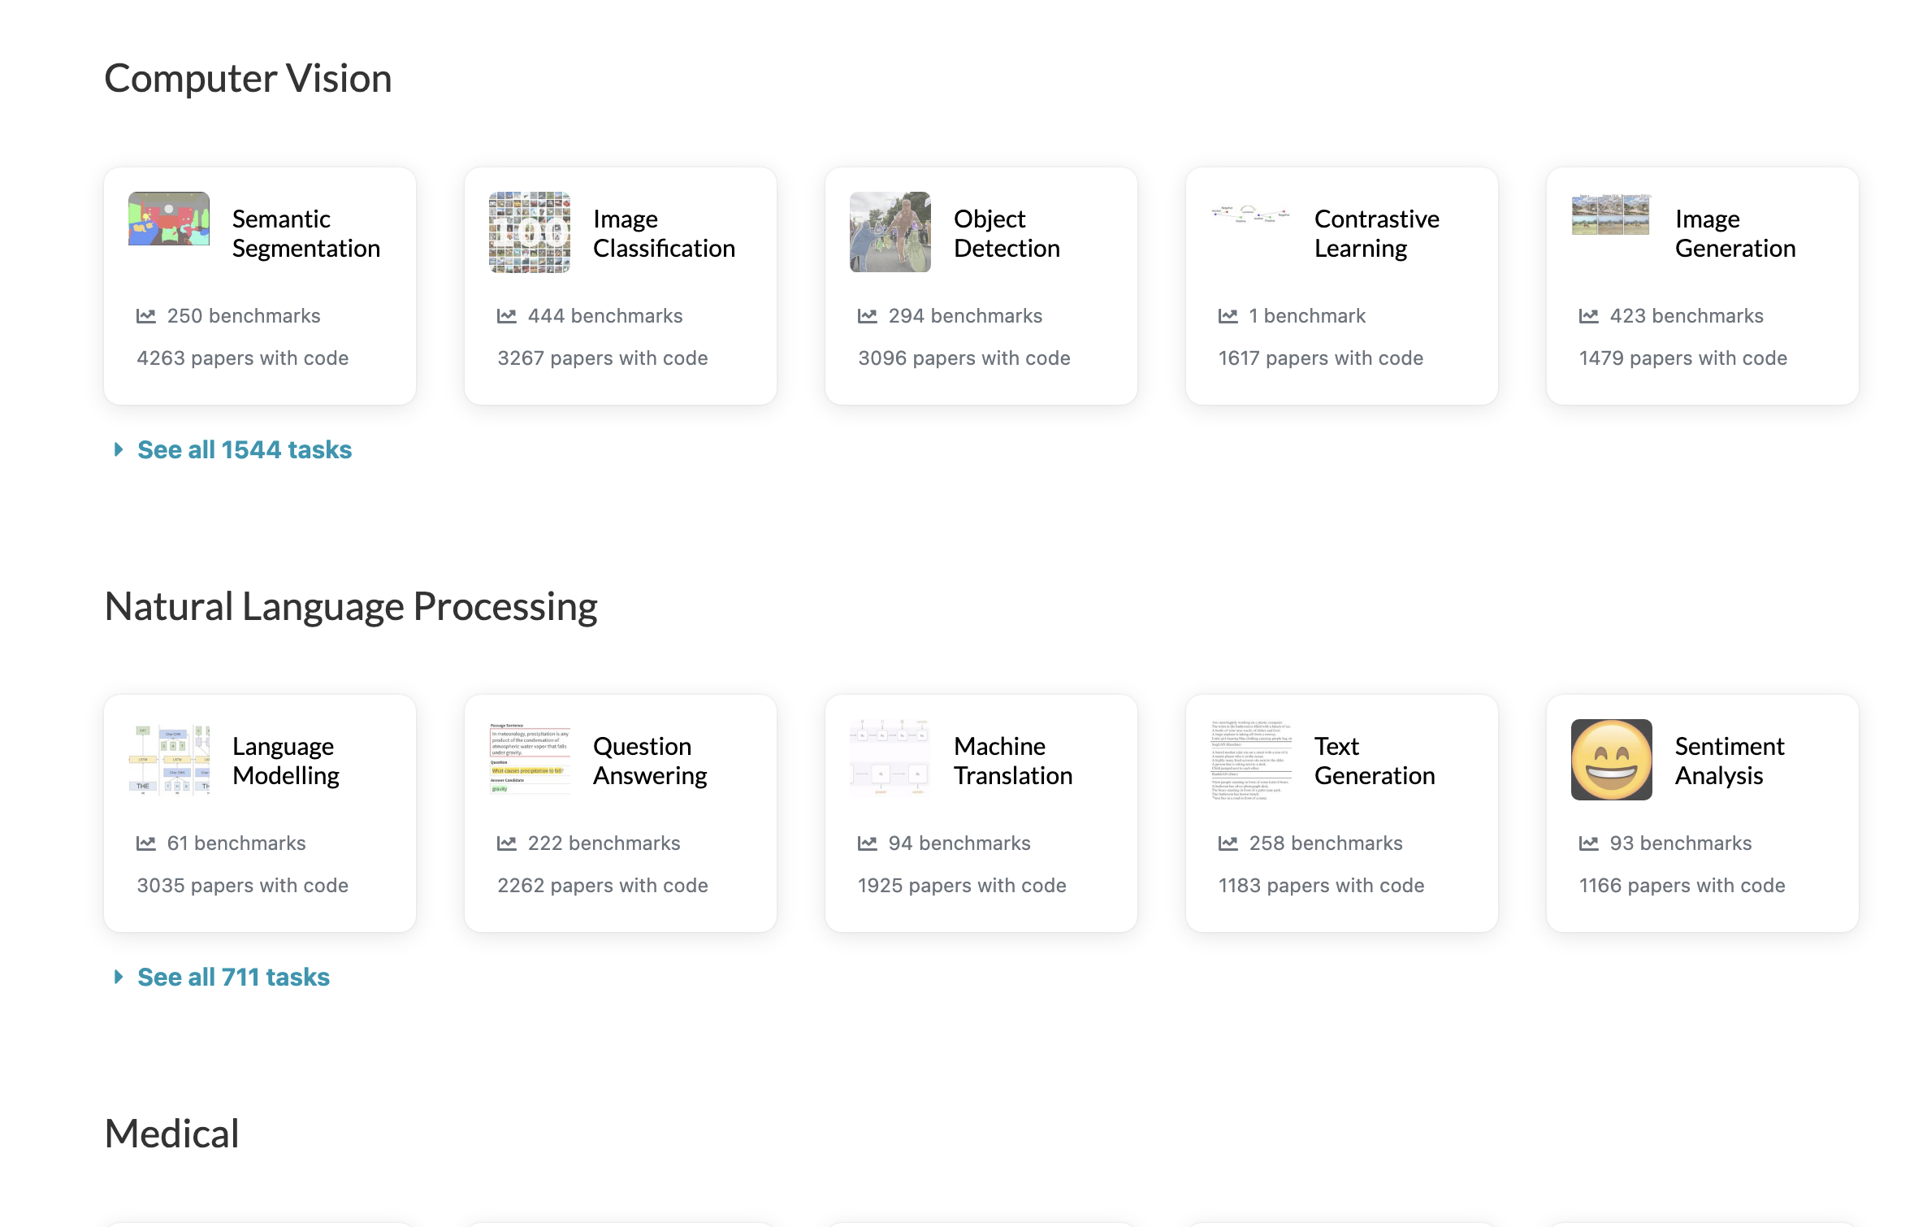Click the chart icon beside 250 benchmarks
This screenshot has width=1914, height=1227.
pos(146,316)
